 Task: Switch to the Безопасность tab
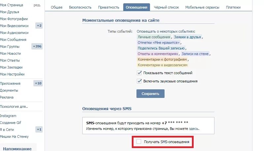[80, 7]
